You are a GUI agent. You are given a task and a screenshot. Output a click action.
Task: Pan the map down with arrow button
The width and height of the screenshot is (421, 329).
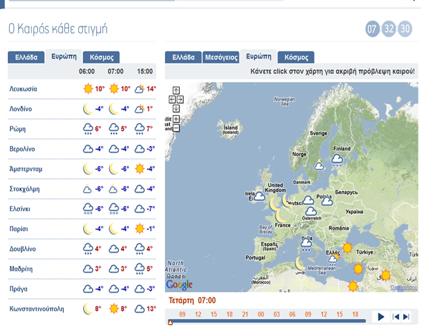176,109
